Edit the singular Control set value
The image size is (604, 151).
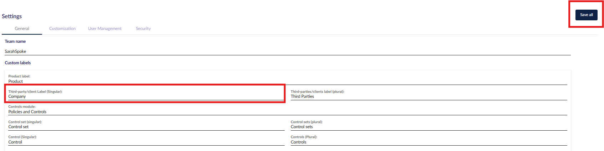146,127
